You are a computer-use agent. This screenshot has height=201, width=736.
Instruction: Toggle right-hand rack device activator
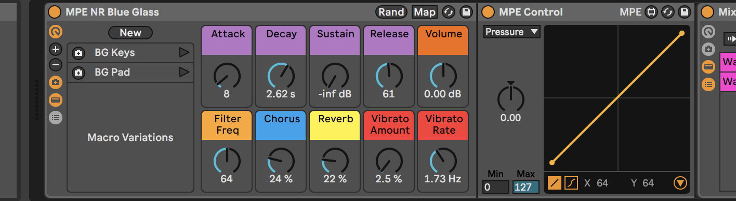pyautogui.click(x=707, y=12)
